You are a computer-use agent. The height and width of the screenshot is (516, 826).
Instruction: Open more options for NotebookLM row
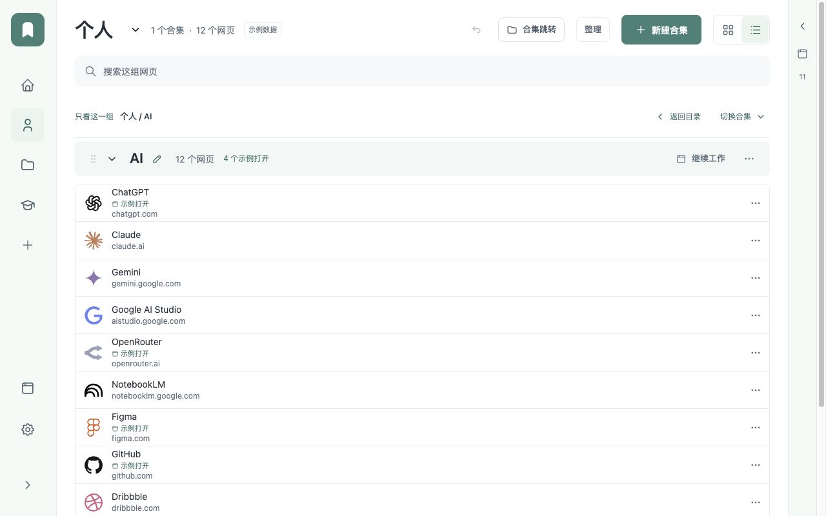point(756,390)
